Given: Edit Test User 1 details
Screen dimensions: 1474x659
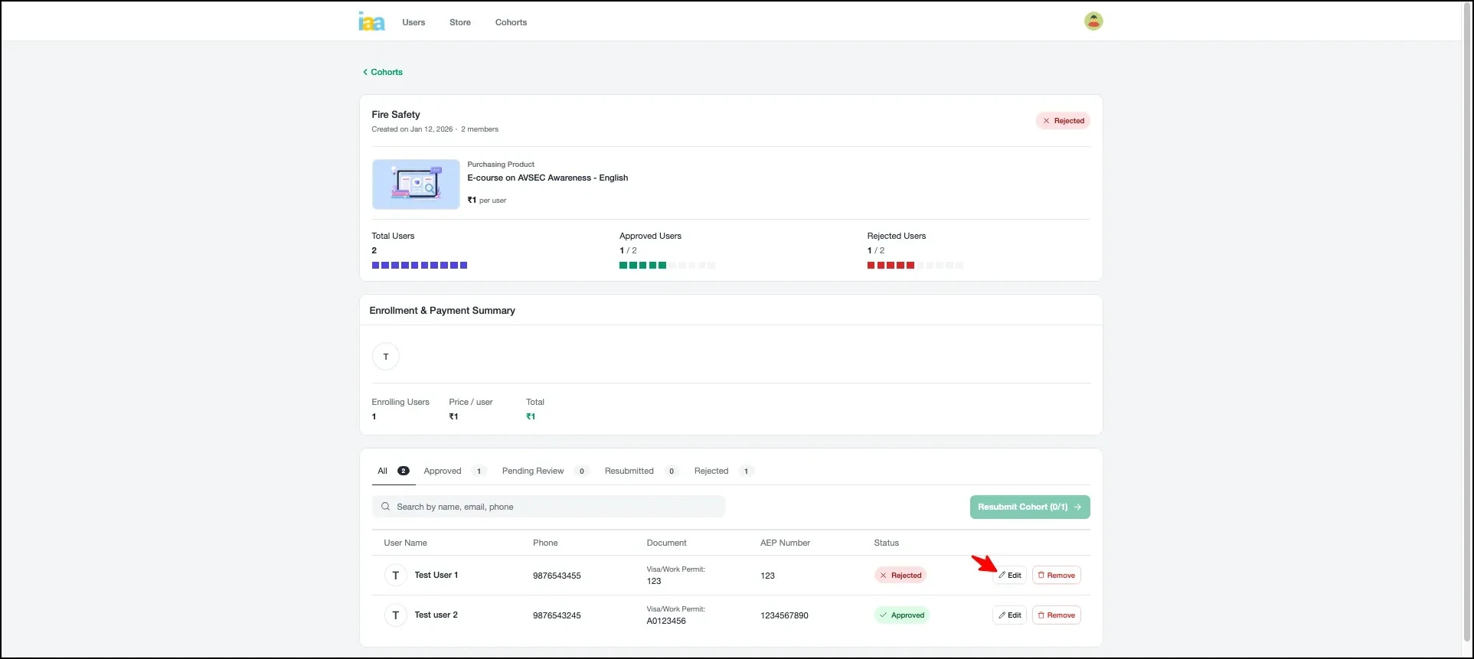Looking at the screenshot, I should tap(1009, 576).
